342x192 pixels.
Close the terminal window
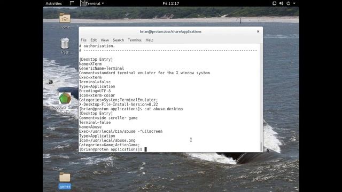(258, 31)
